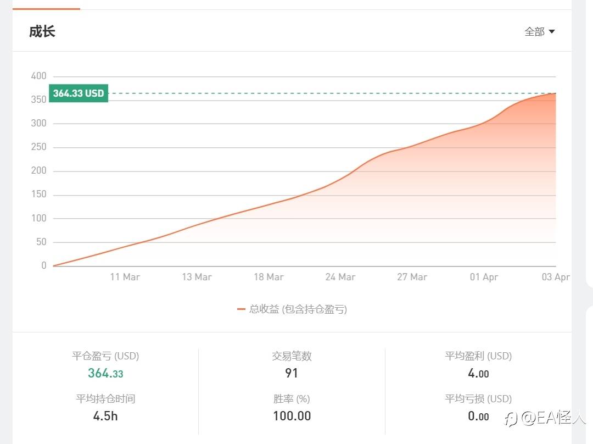
Task: Click the 平均持仓时间 value 4.5h
Action: [105, 417]
